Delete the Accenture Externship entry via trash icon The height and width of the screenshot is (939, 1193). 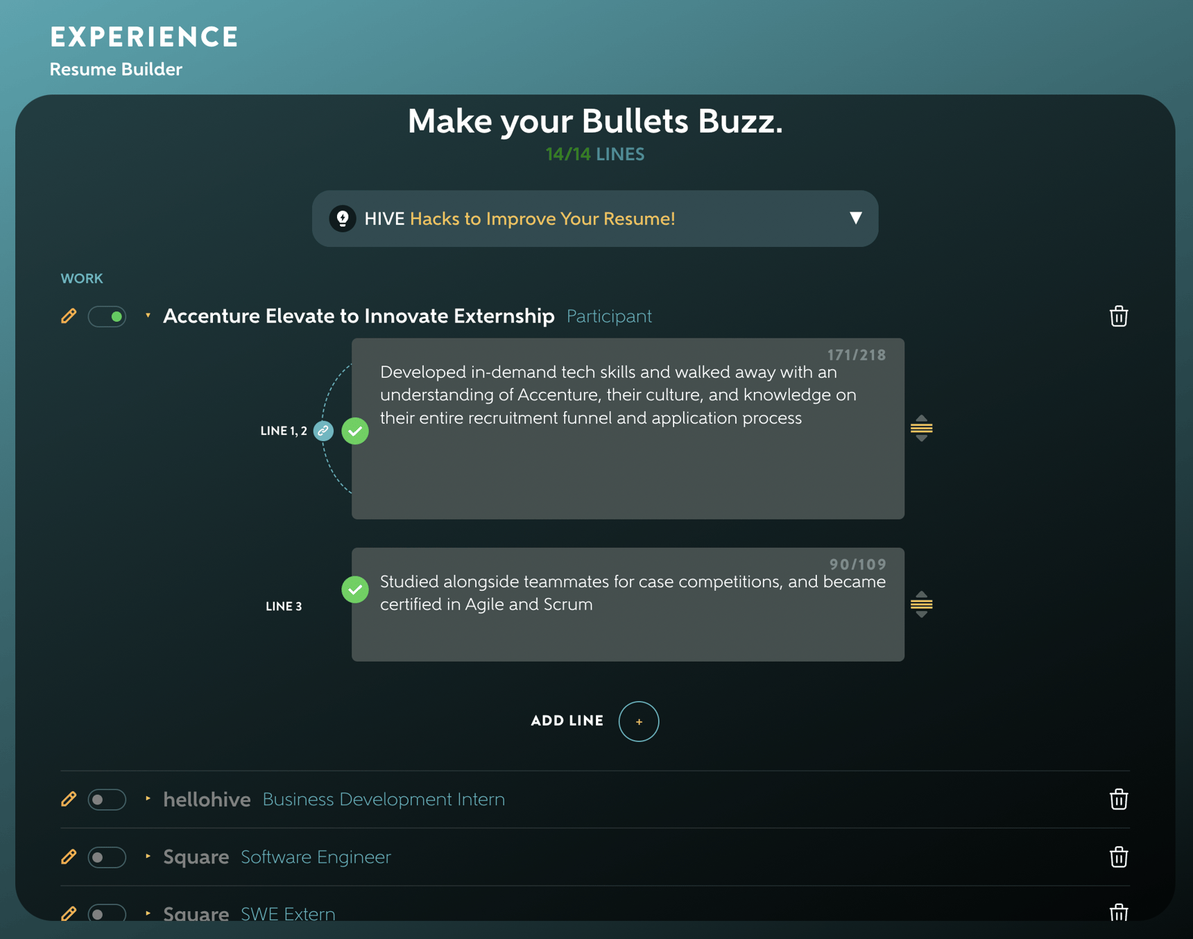pyautogui.click(x=1118, y=316)
